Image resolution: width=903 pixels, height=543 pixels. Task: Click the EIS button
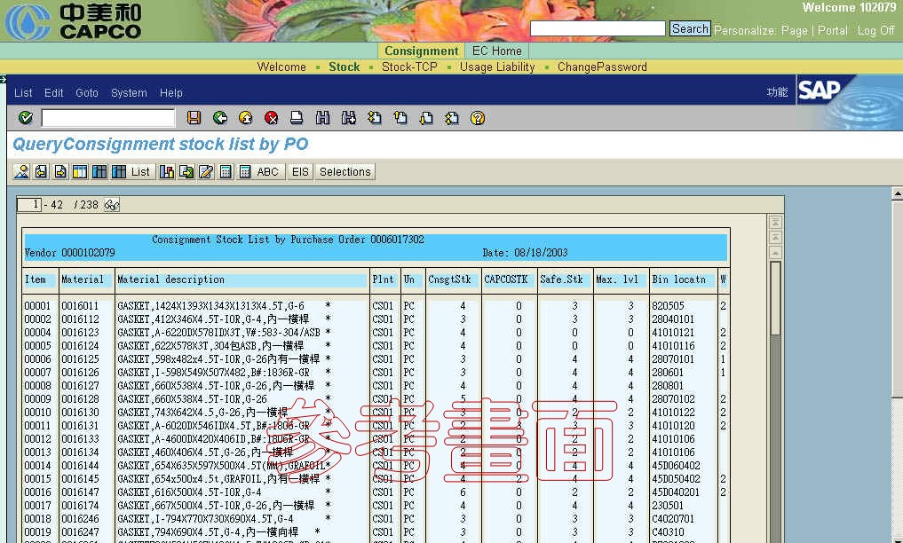(301, 172)
